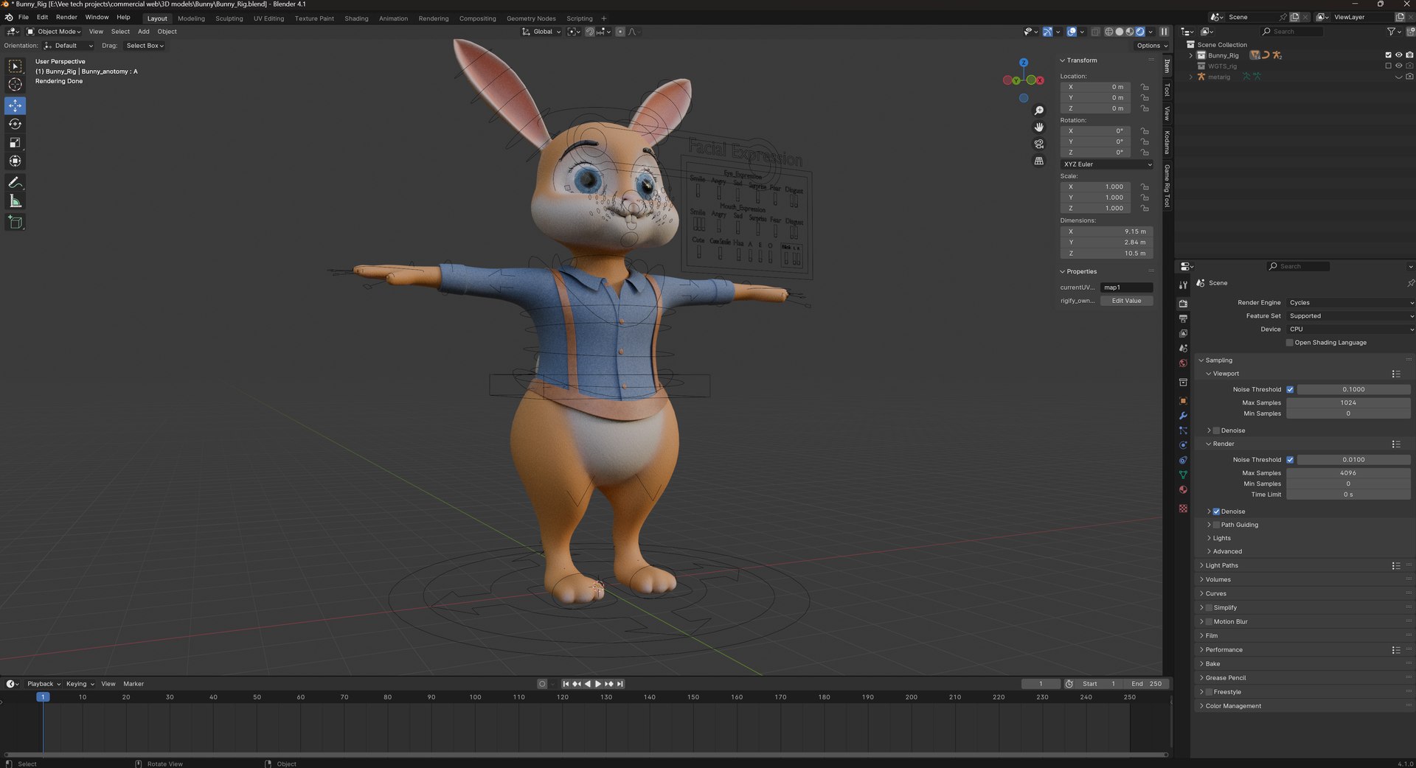Select the Cursor tool in the toolbar
The height and width of the screenshot is (768, 1416).
coord(15,85)
